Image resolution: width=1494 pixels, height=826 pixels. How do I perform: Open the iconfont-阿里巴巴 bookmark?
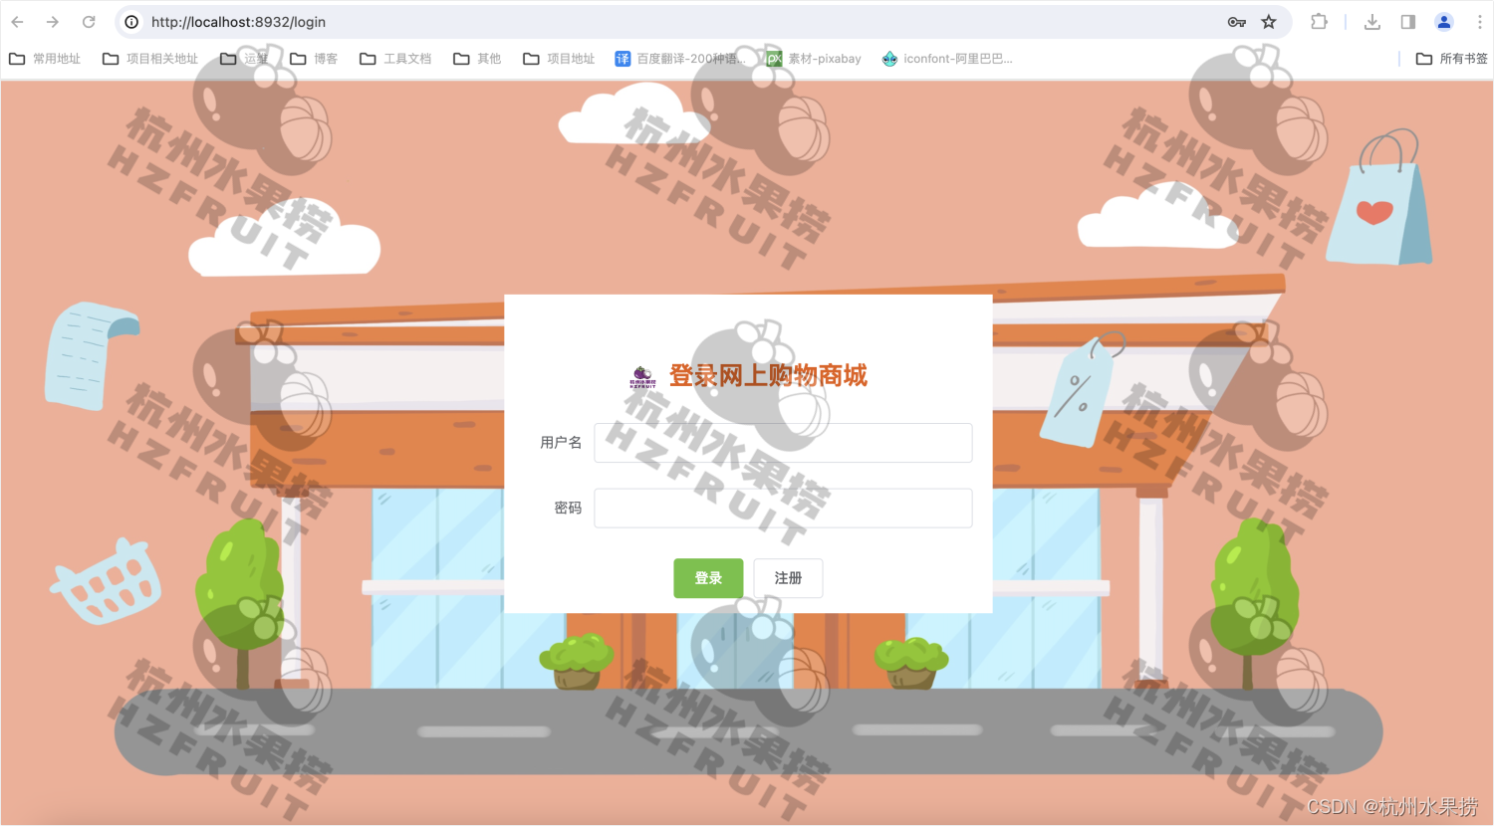coord(947,59)
